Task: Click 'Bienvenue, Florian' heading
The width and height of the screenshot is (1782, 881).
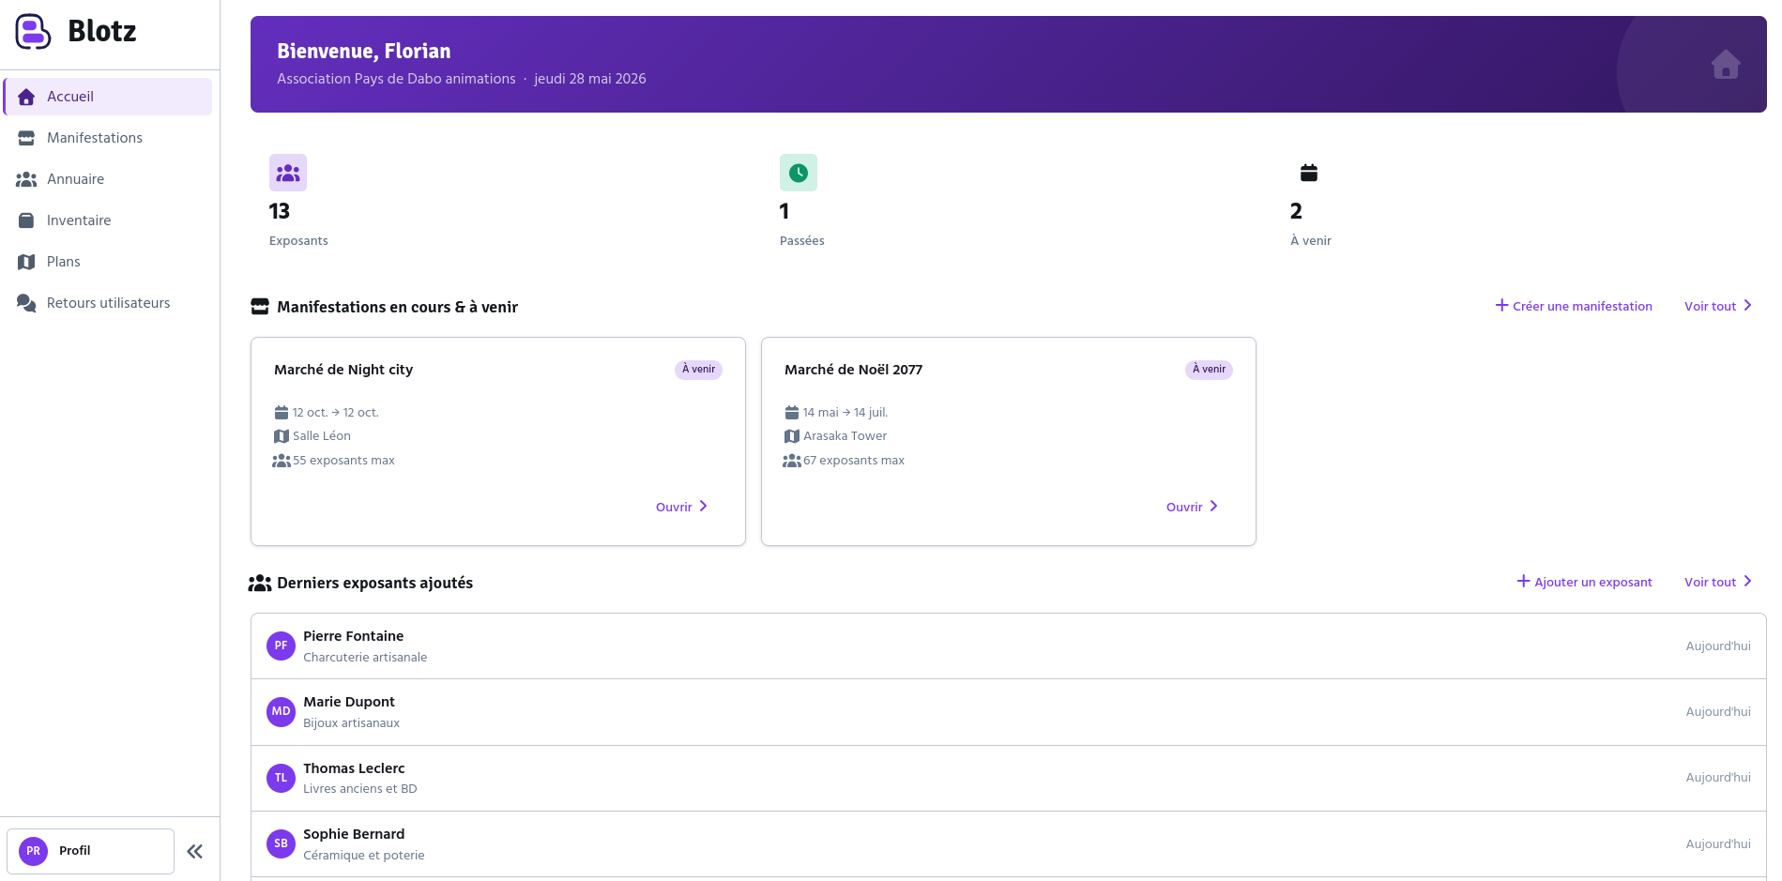Action: point(364,52)
